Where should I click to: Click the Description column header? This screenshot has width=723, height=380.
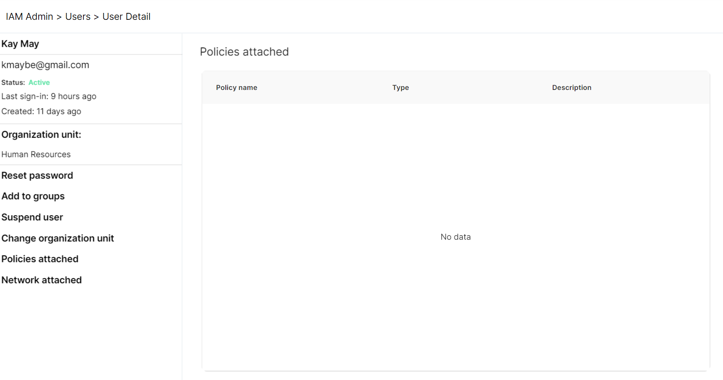coord(572,88)
